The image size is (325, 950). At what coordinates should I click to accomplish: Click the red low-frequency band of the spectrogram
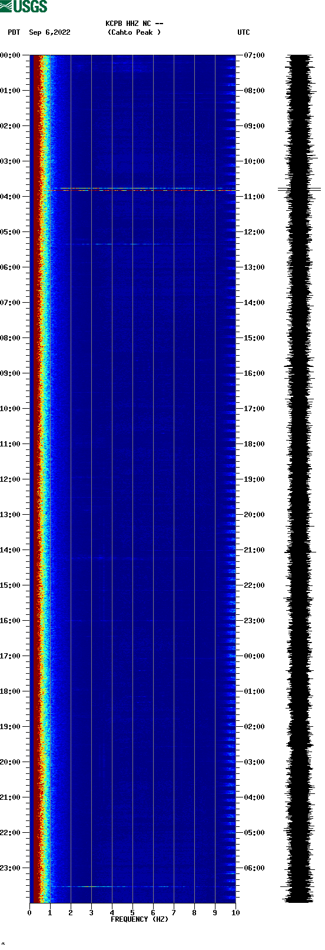coord(37,479)
